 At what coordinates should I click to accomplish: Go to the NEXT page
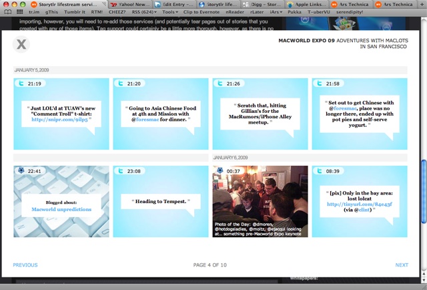point(402,265)
